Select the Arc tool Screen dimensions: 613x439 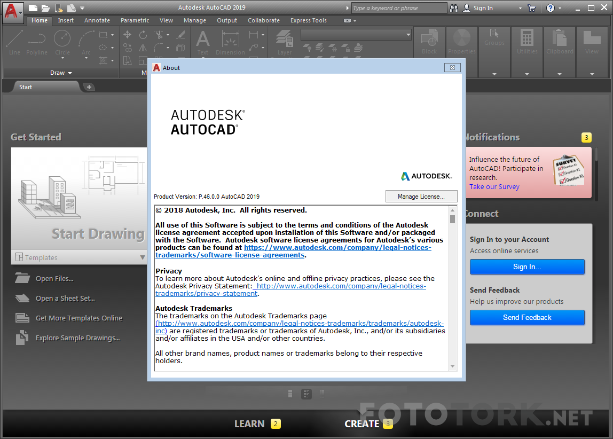pyautogui.click(x=85, y=43)
